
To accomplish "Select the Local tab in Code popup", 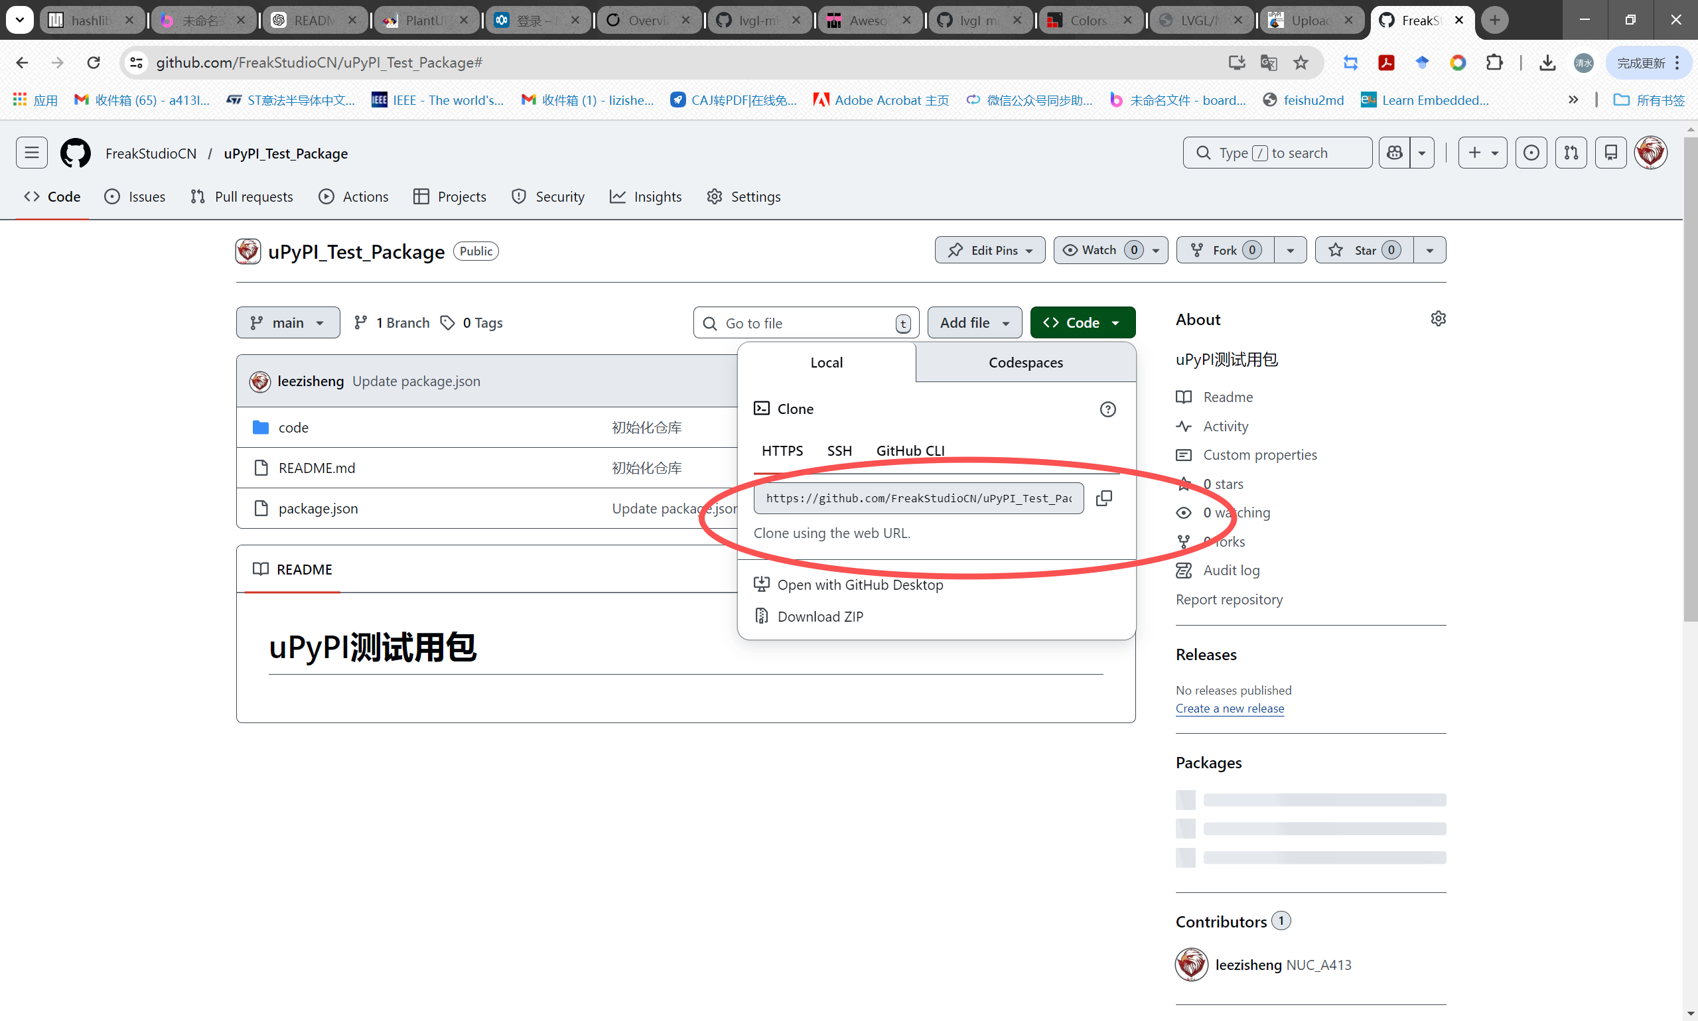I will (x=826, y=363).
